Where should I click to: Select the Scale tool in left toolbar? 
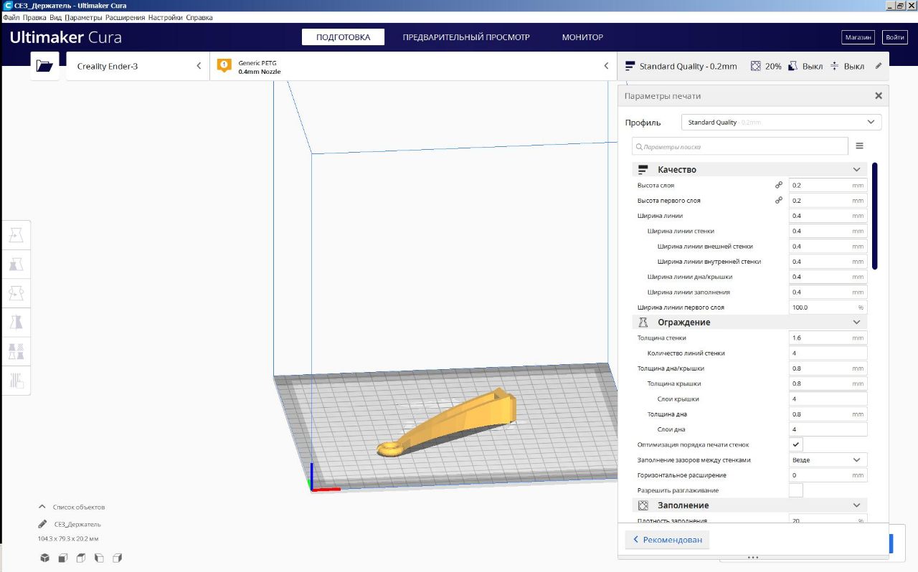[16, 264]
